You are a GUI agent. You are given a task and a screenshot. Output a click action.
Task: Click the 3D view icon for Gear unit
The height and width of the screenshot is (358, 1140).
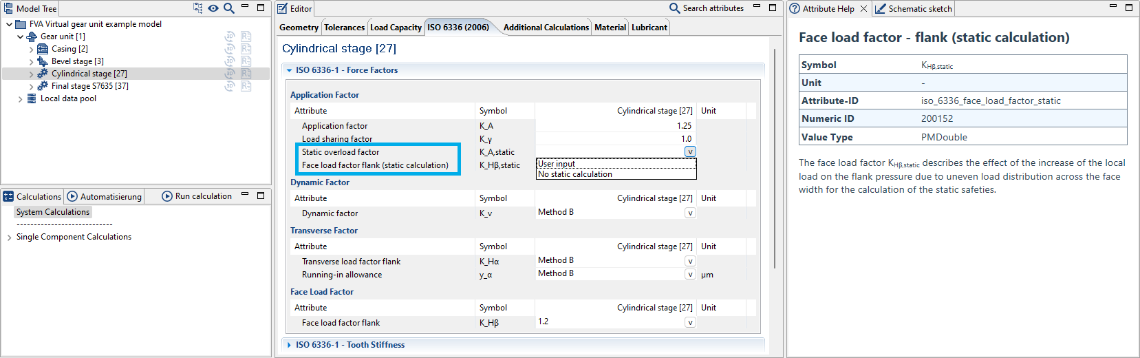[230, 36]
